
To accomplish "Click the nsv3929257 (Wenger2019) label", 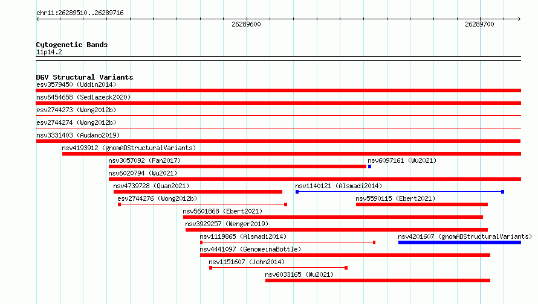I will coord(227,224).
